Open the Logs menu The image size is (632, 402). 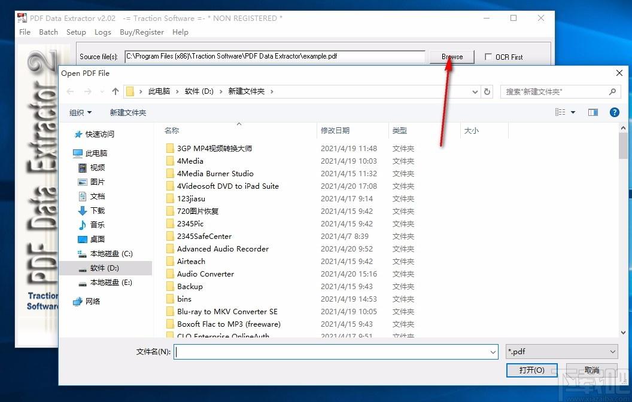[x=103, y=32]
